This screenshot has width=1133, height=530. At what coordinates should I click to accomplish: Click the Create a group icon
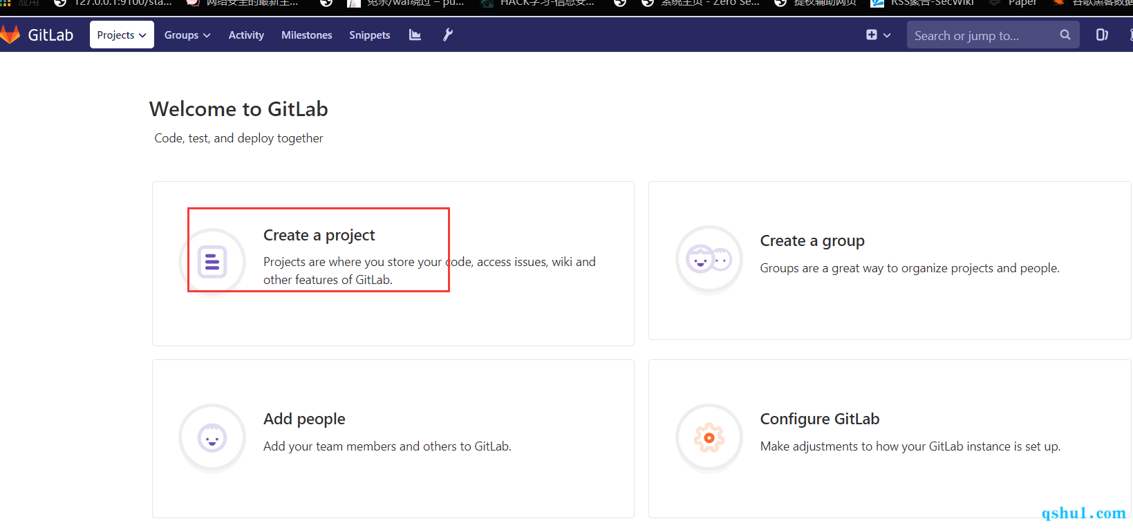[x=709, y=259]
